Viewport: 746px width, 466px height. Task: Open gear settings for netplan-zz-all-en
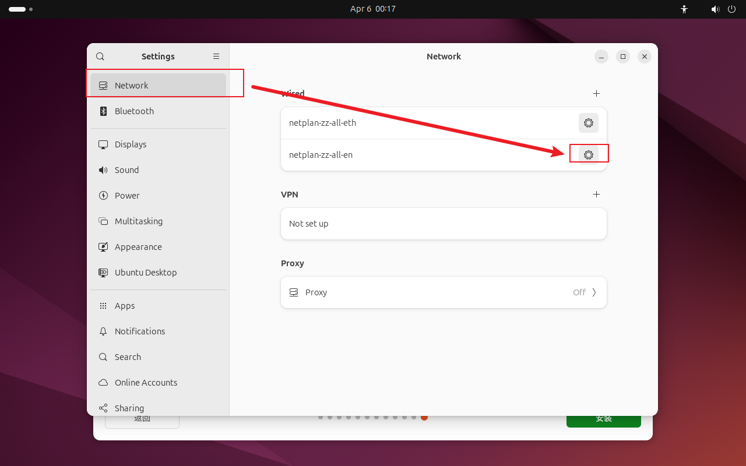pyautogui.click(x=589, y=155)
